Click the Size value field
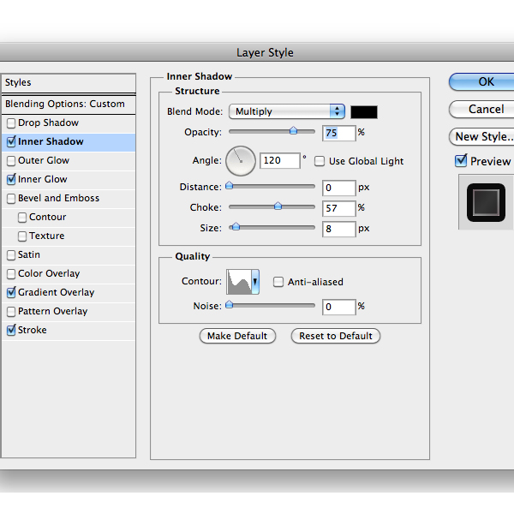This screenshot has height=514, width=514. point(339,229)
